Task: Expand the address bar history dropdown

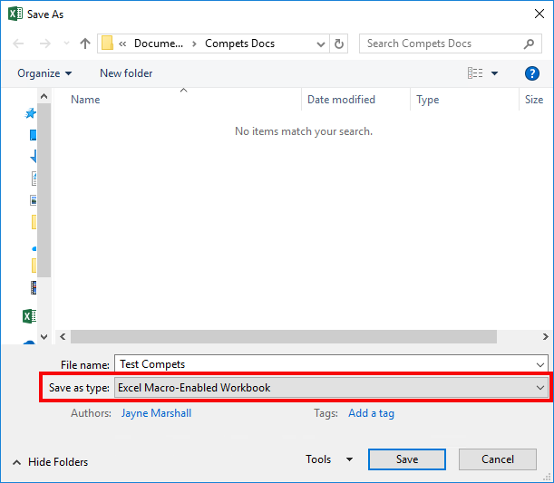Action: click(x=321, y=44)
